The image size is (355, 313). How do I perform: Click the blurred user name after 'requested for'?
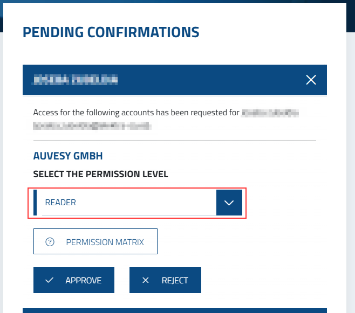tap(270, 113)
